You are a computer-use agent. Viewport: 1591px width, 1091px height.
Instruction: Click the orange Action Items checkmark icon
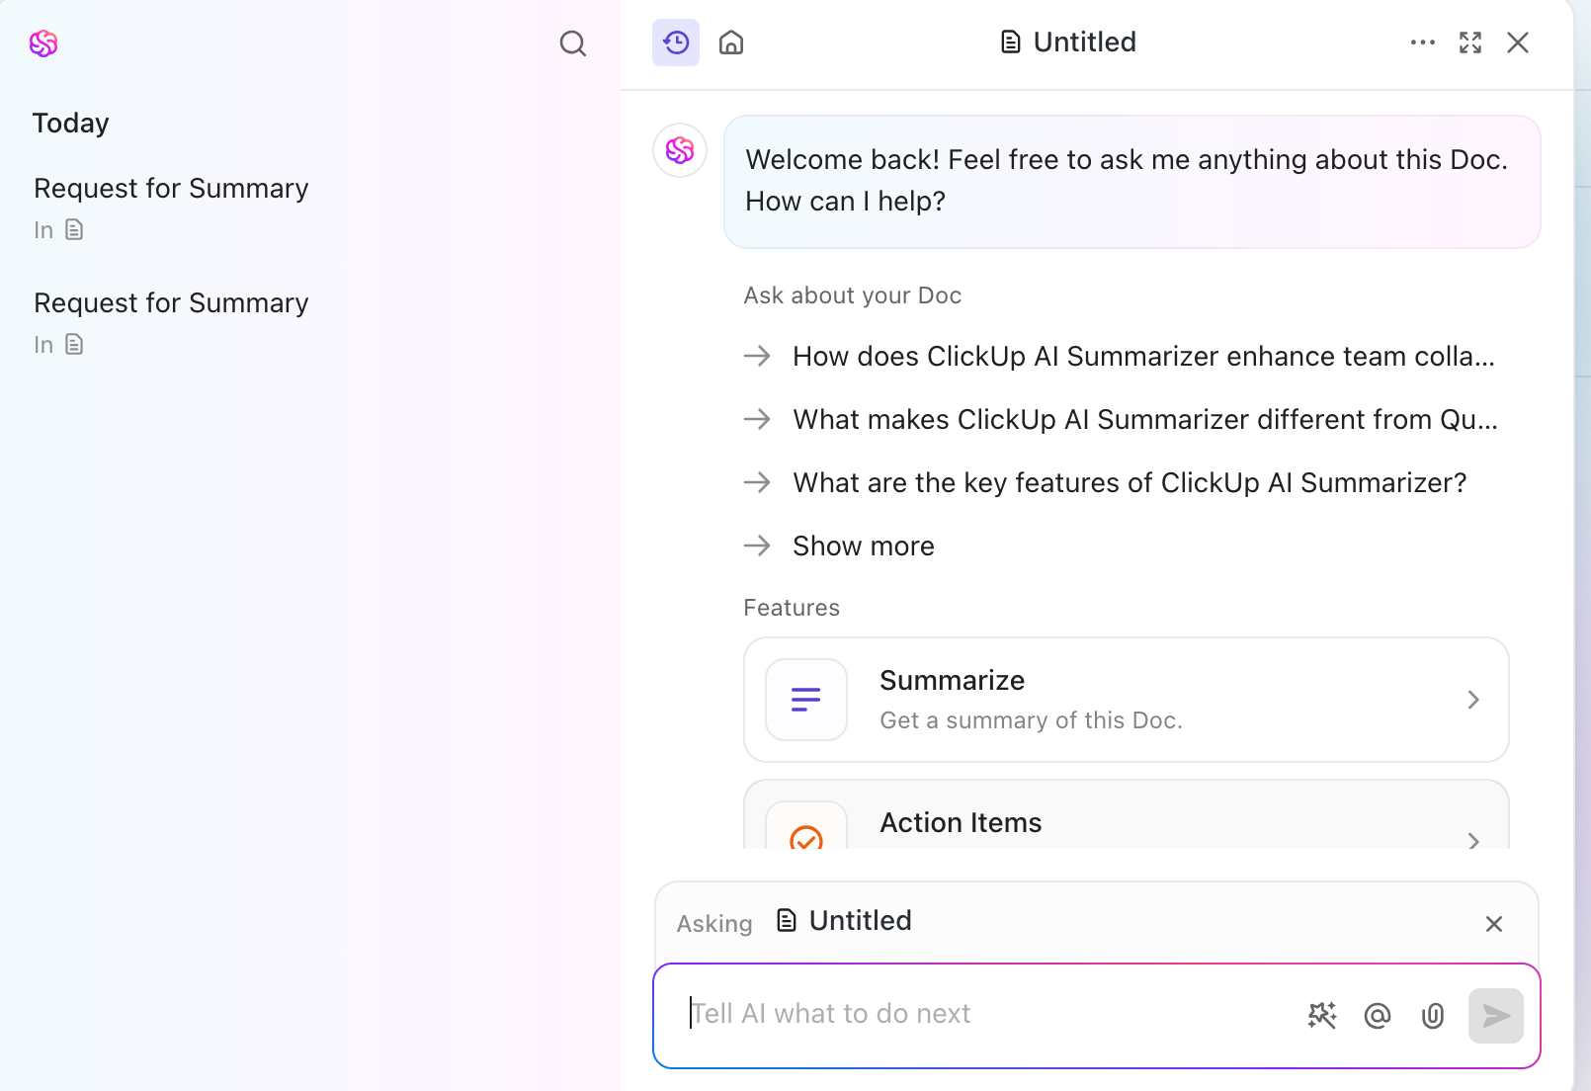coord(805,839)
